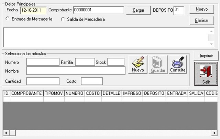Click the Stock input field

(116, 62)
